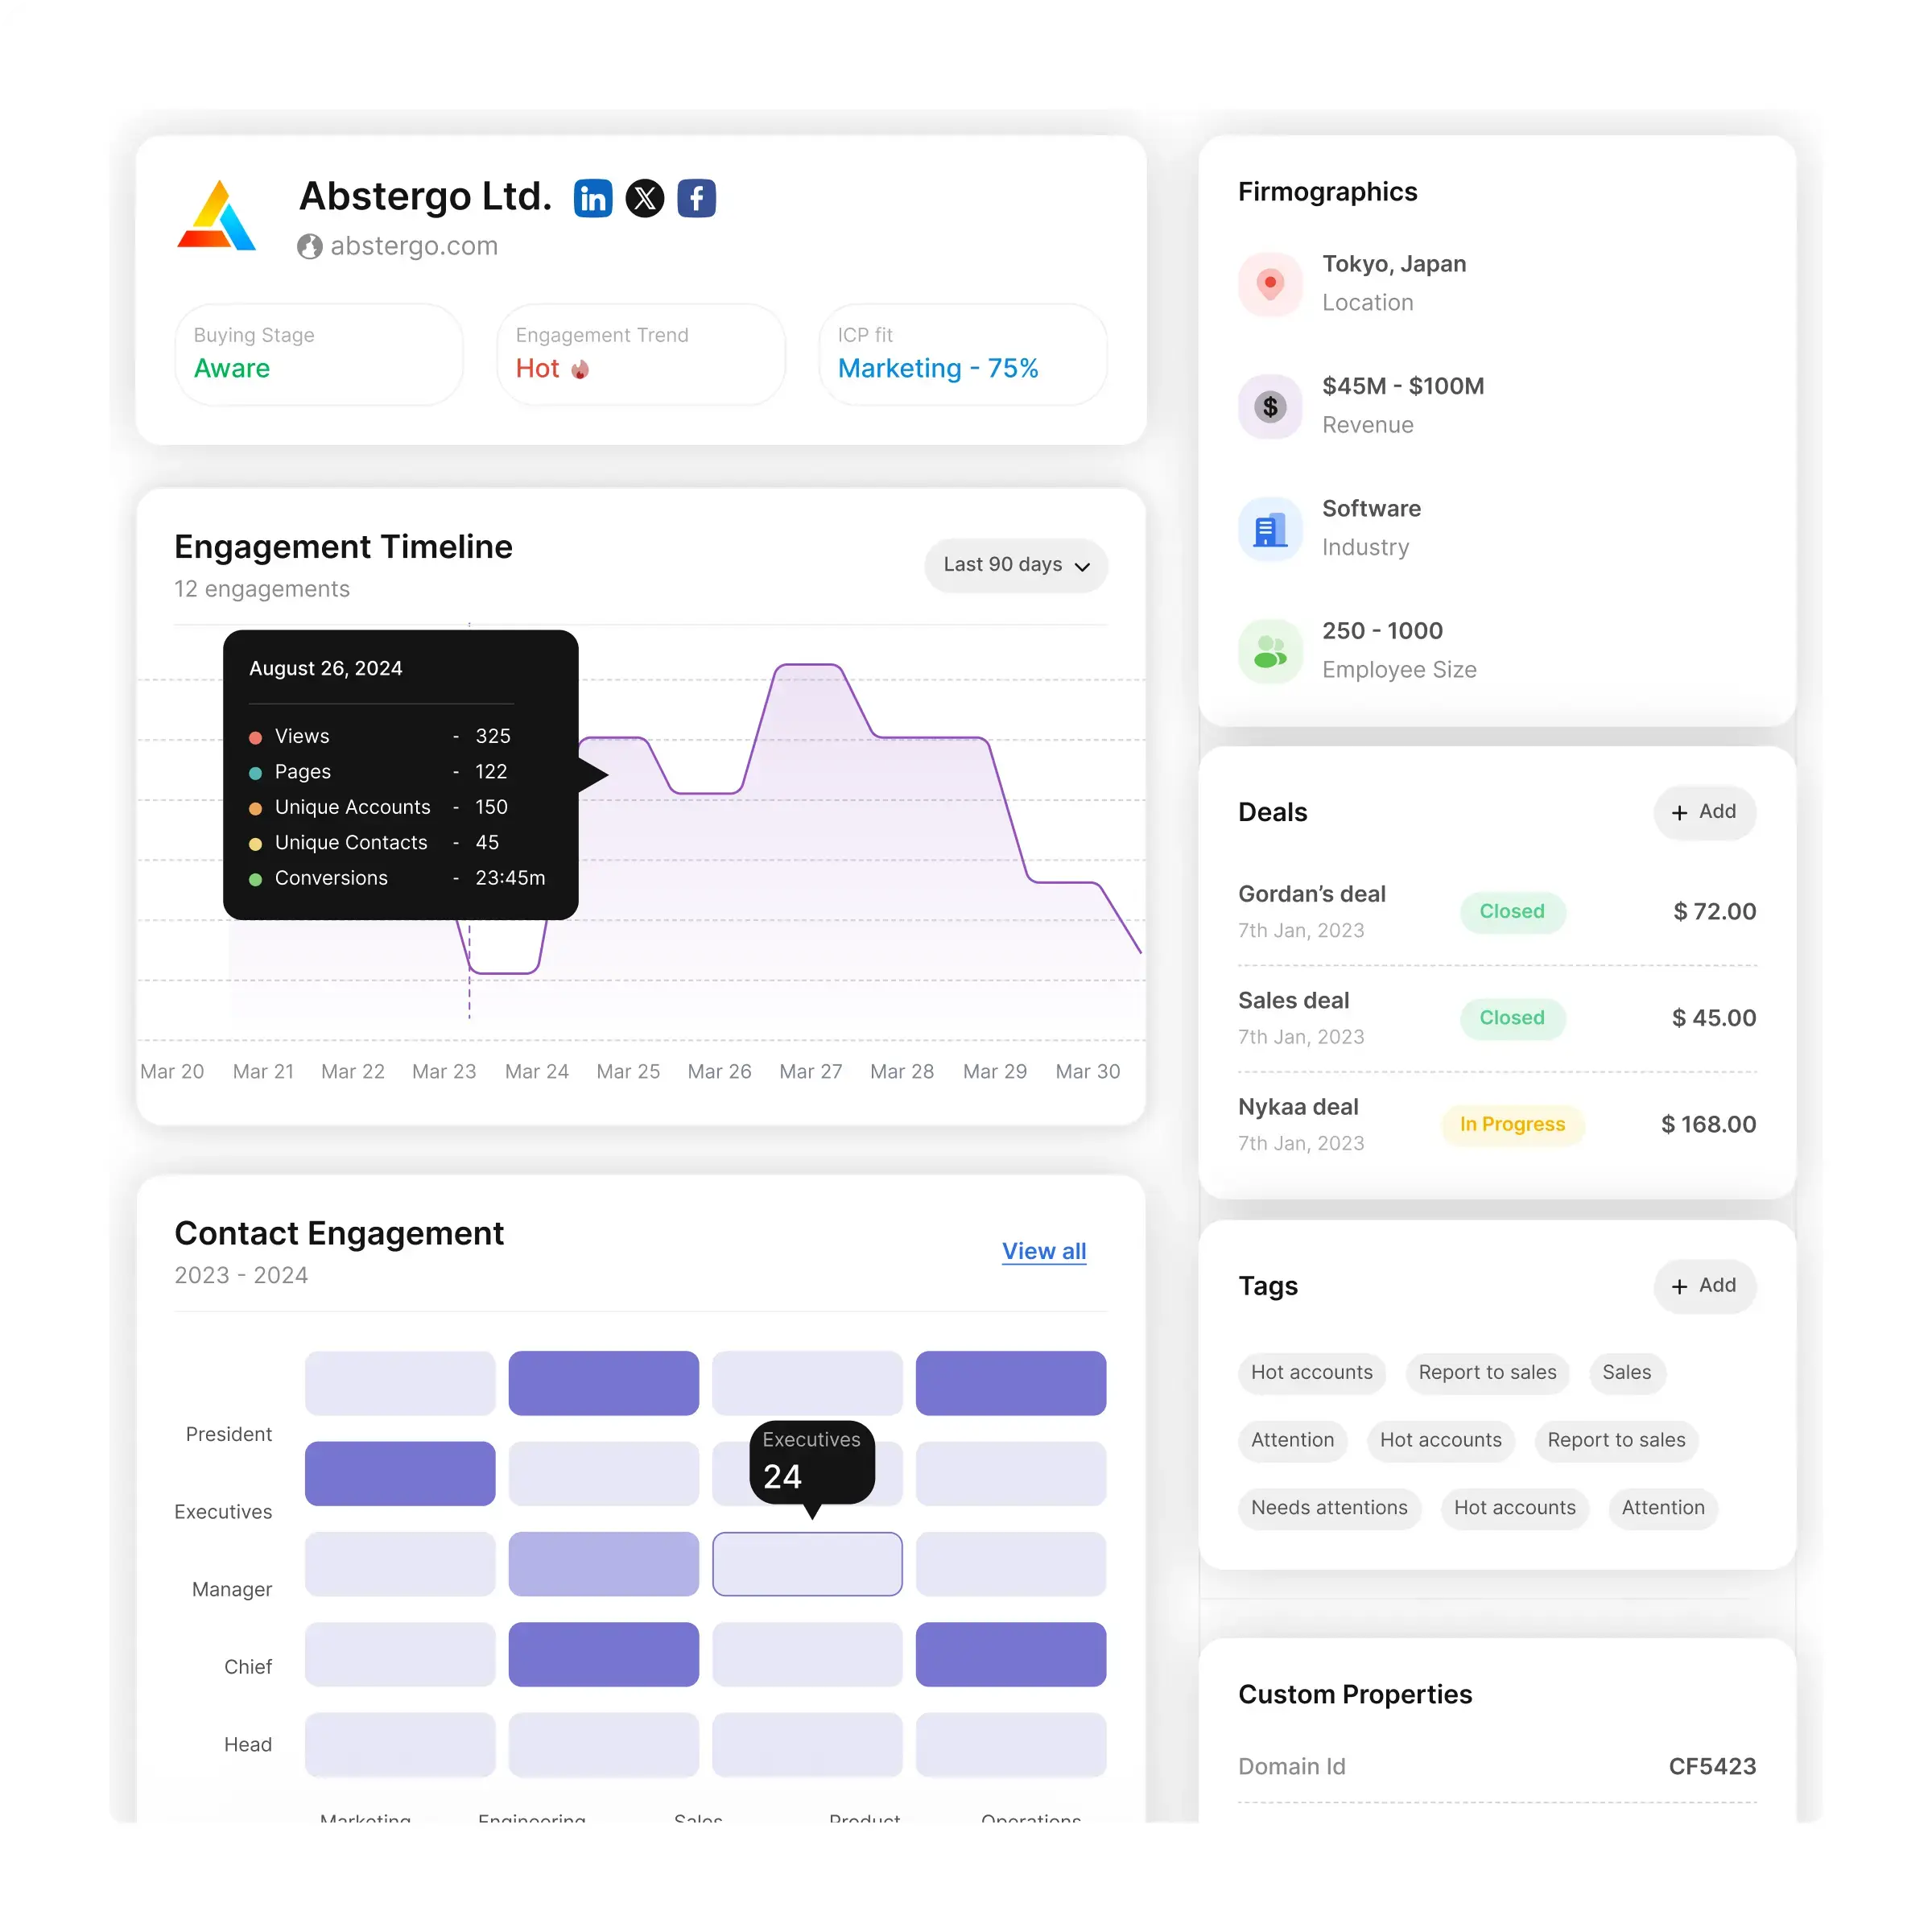Click the ICP fit Marketing 75% card
This screenshot has width=1932, height=1932.
coord(962,354)
